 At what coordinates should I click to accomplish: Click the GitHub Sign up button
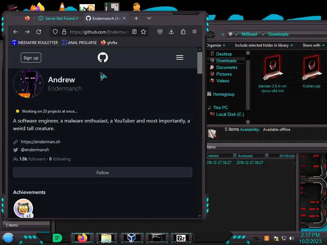pyautogui.click(x=31, y=58)
